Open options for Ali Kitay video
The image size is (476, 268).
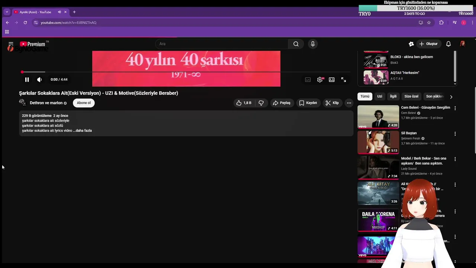pos(455,185)
